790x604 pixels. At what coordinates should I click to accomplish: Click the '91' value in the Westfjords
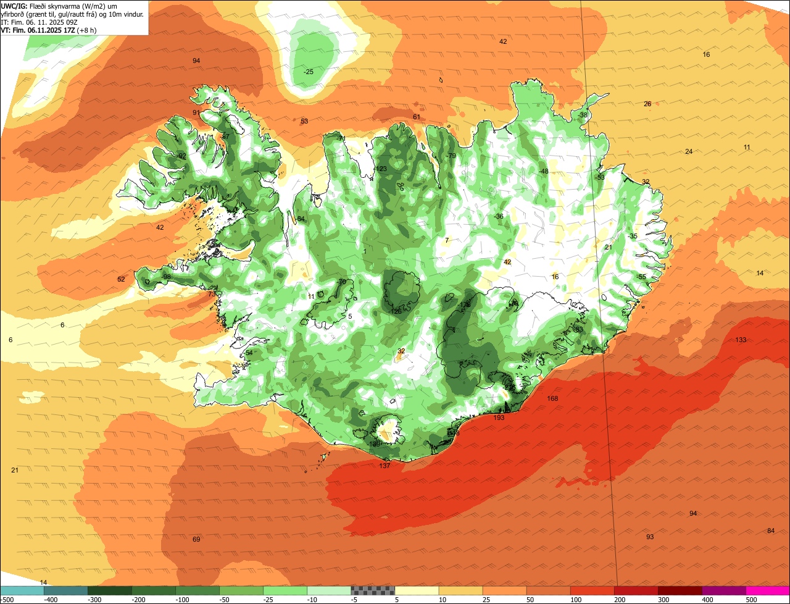(x=196, y=113)
